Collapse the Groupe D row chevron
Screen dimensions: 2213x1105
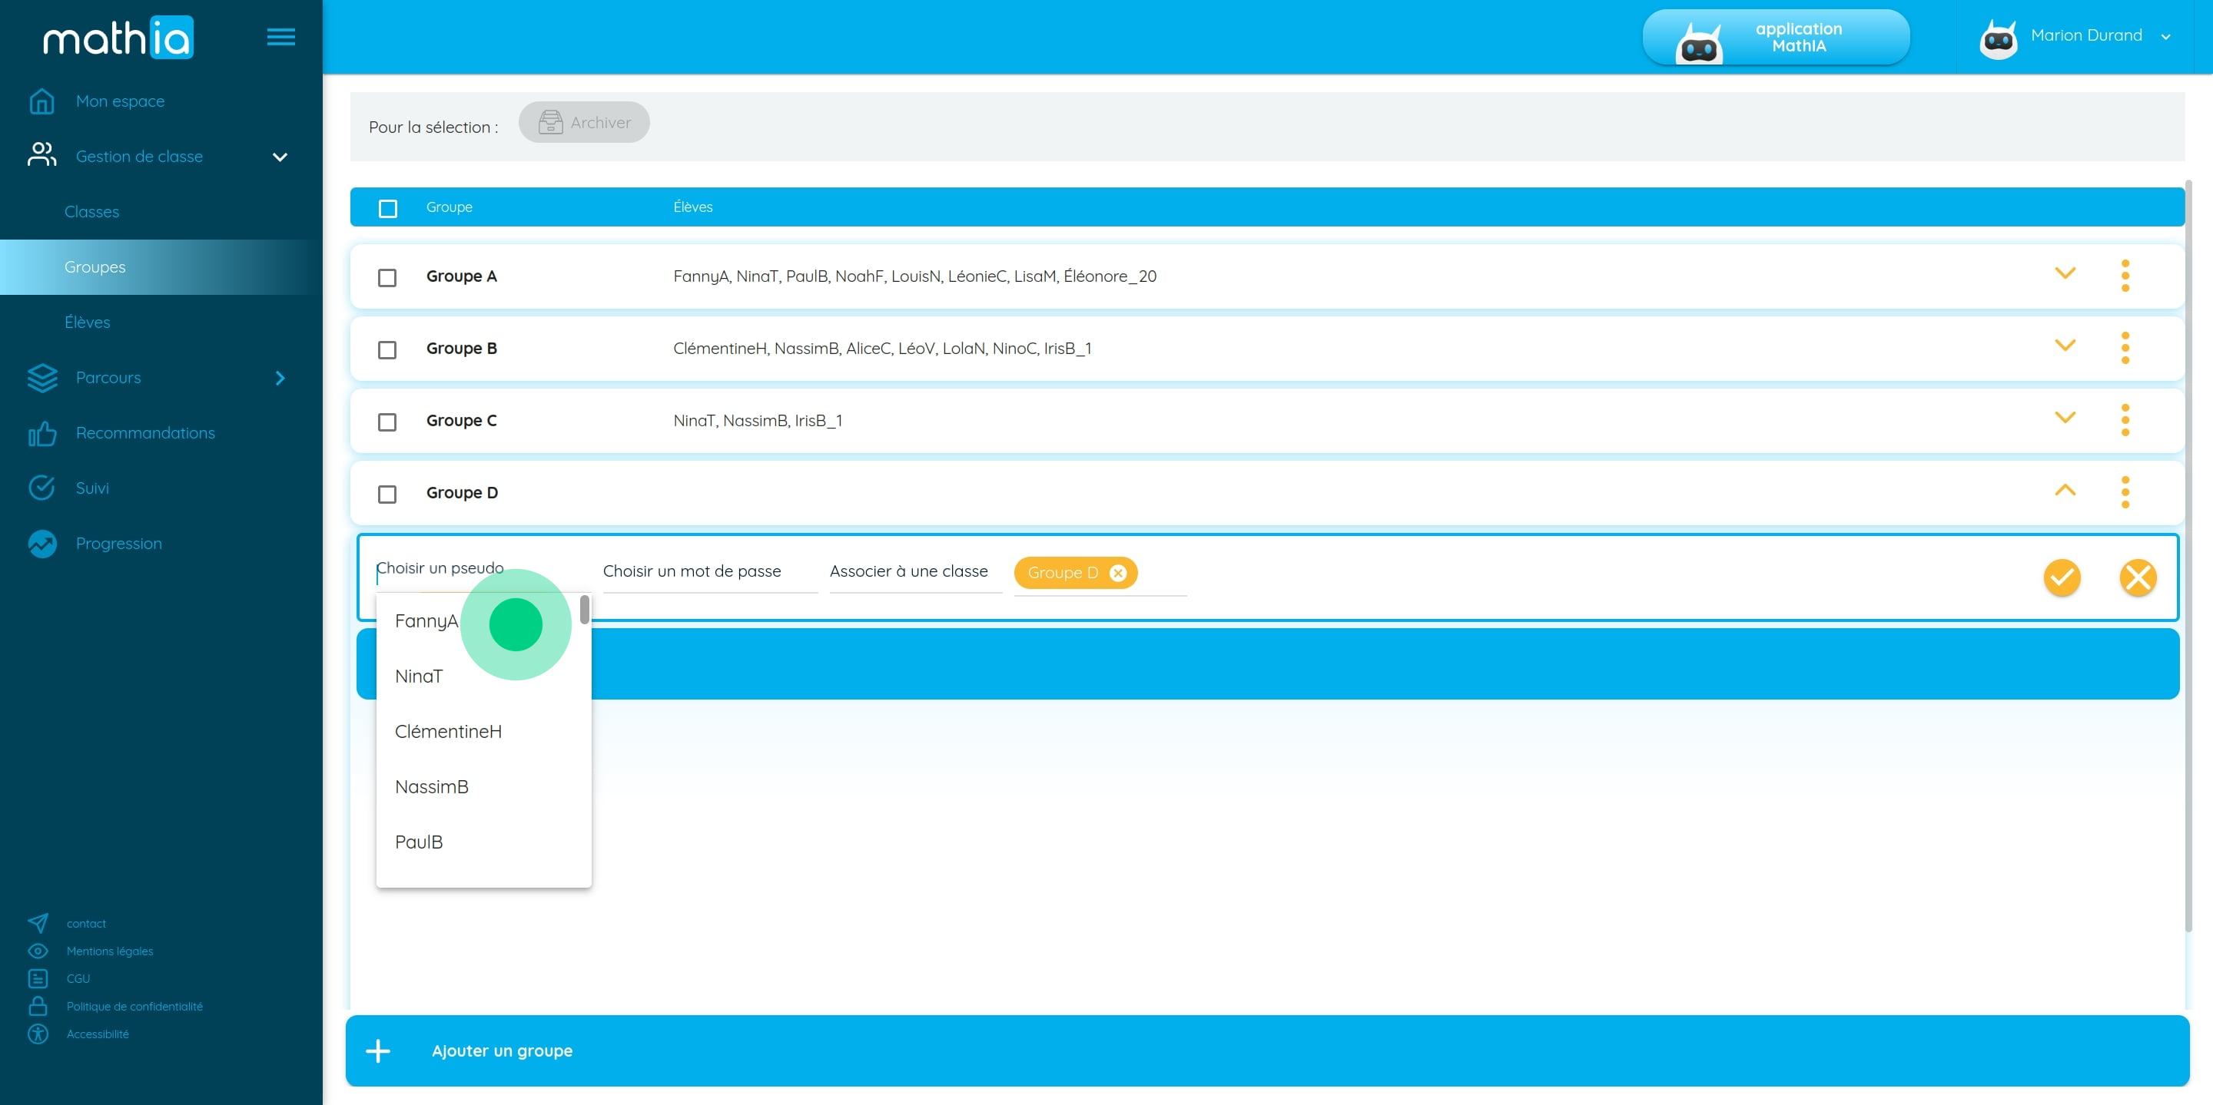[x=2065, y=490]
